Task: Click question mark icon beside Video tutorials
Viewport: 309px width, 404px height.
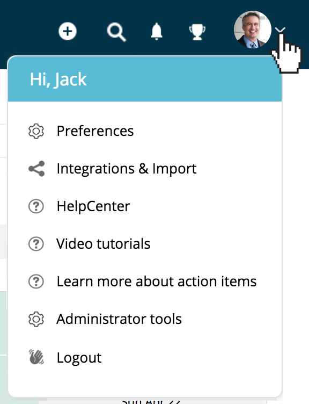Action: click(x=36, y=244)
